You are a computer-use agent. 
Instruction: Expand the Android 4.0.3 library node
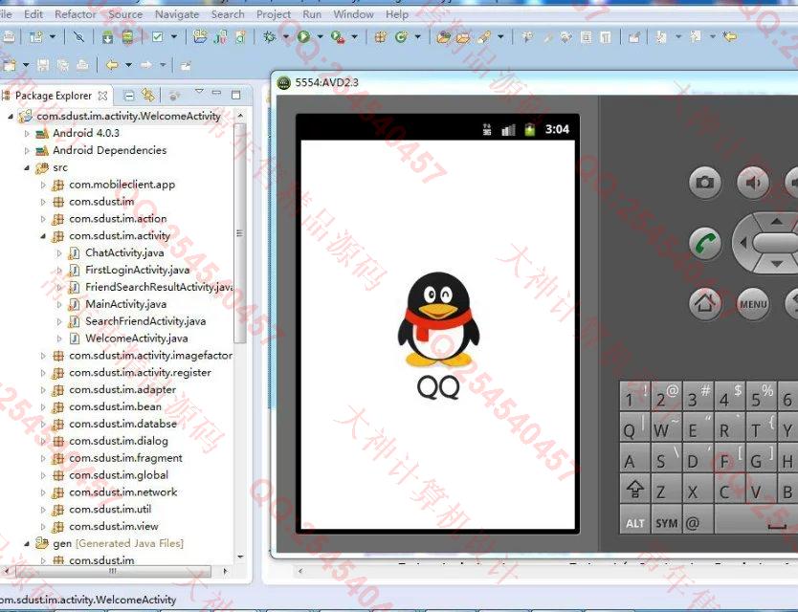tap(27, 133)
